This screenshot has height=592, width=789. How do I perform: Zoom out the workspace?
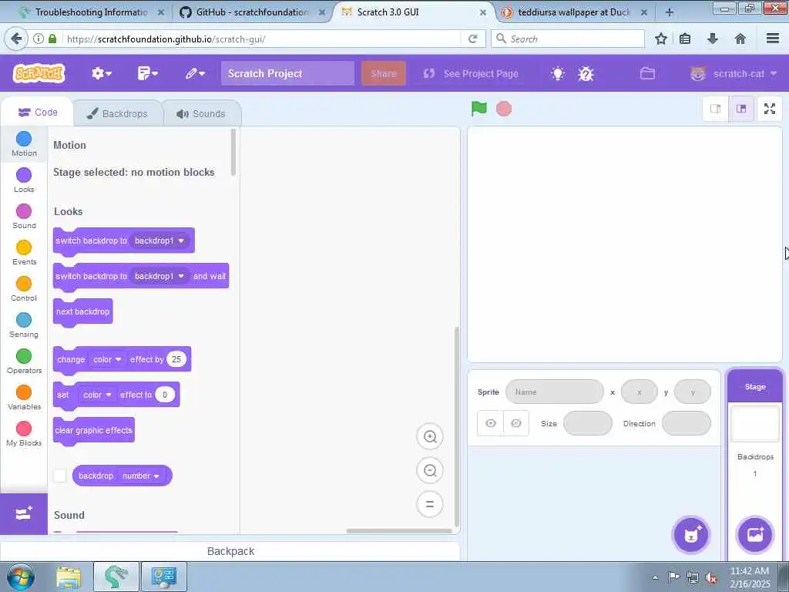coord(430,470)
